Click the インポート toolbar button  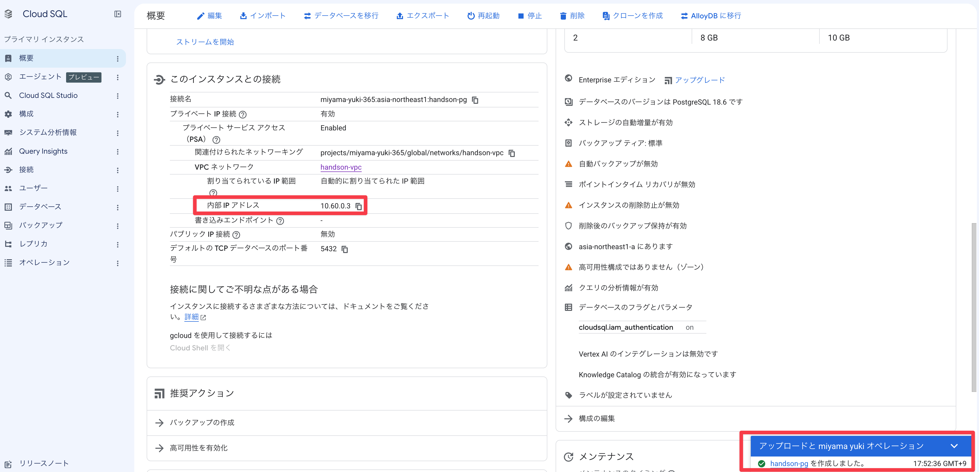[x=263, y=15]
